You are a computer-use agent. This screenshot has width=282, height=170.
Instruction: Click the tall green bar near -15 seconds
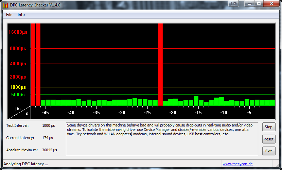click(x=196, y=101)
